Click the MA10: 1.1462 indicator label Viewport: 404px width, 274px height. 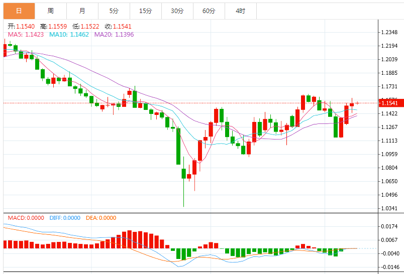click(x=69, y=35)
